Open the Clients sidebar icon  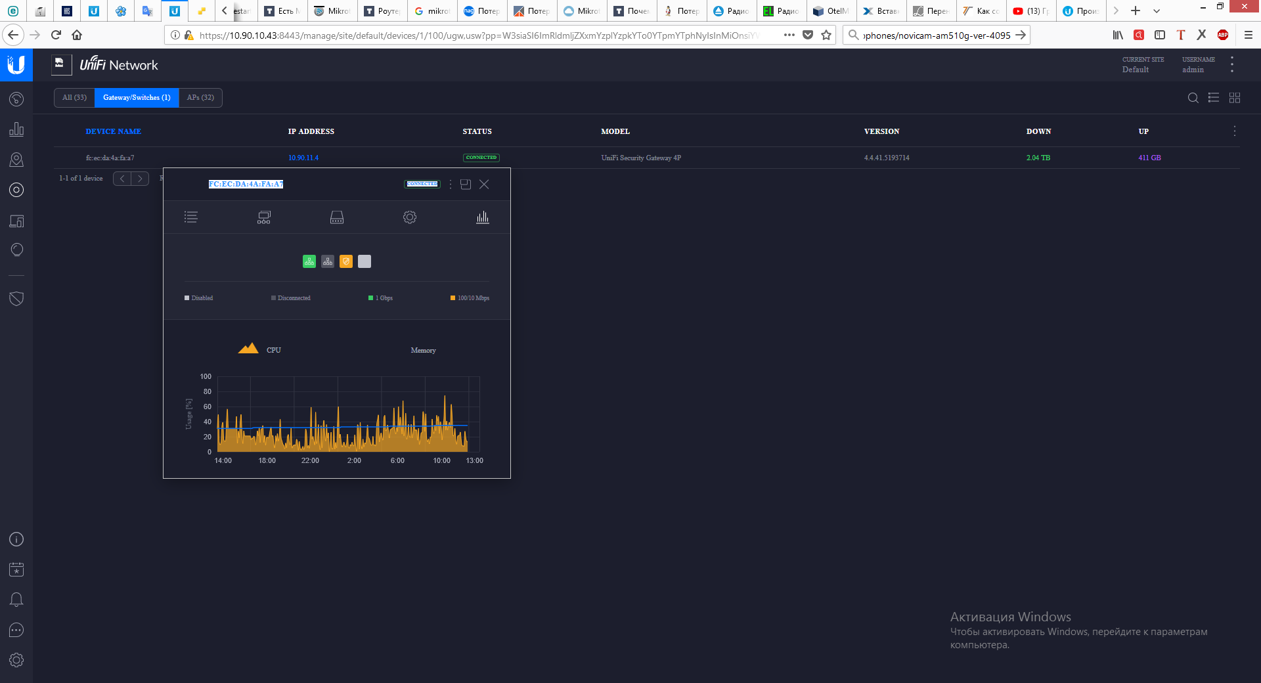[16, 221]
